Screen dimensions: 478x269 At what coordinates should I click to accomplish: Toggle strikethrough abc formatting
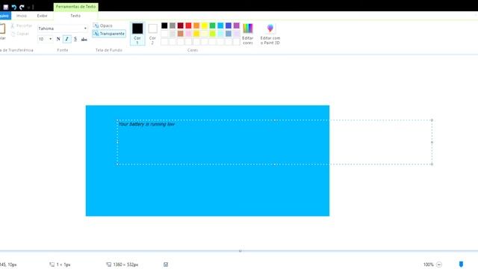point(84,39)
